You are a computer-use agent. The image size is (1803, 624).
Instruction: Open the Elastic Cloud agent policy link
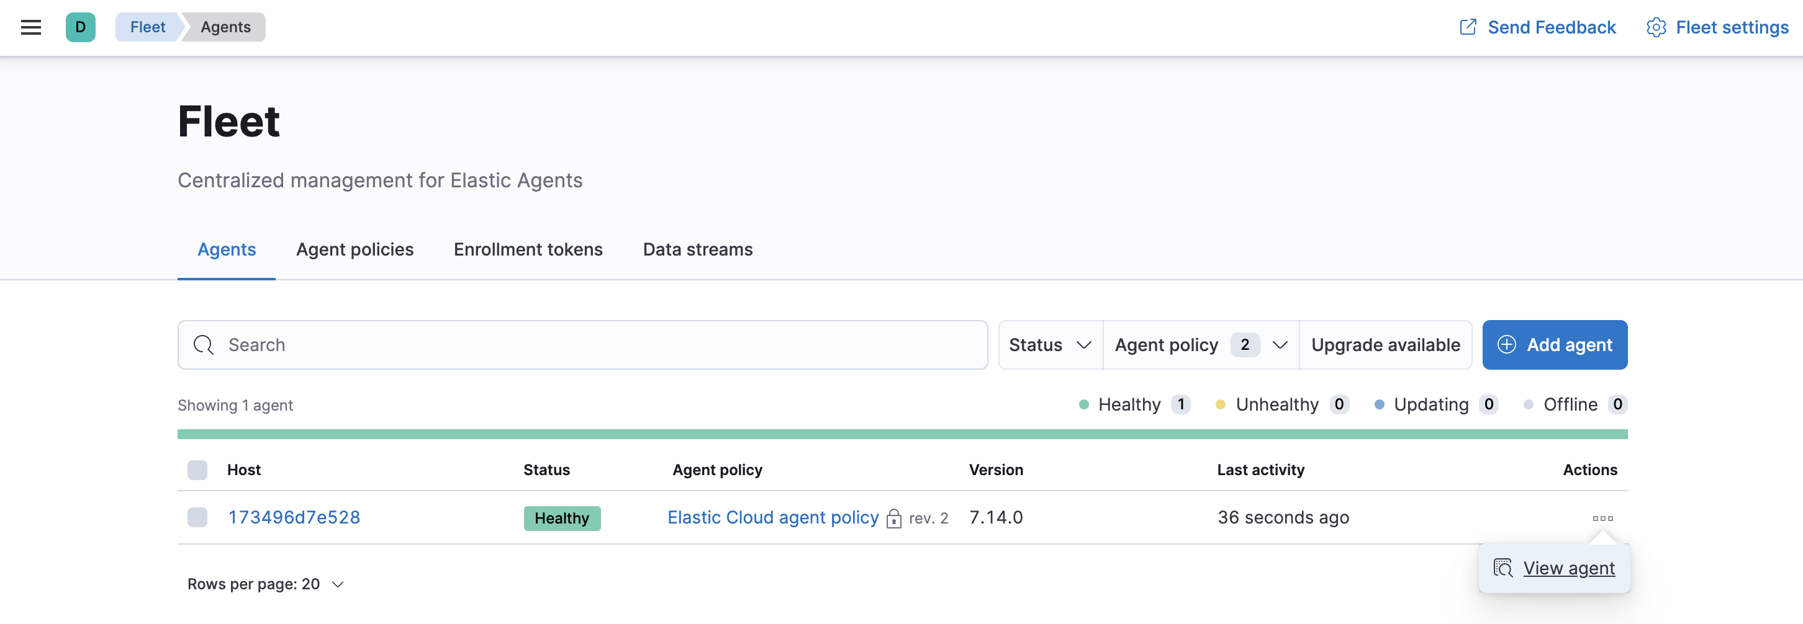[773, 518]
